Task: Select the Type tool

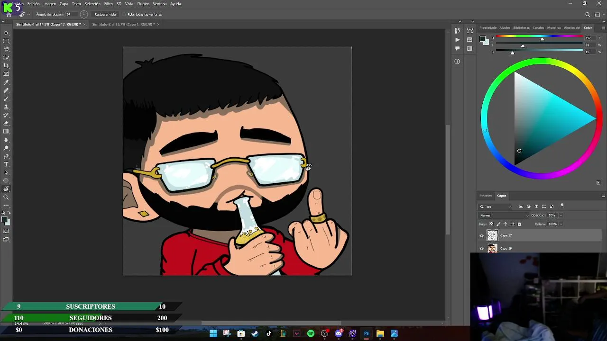Action: pos(6,164)
